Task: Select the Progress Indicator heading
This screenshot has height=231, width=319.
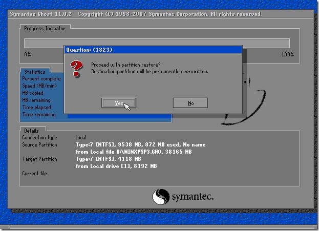Action: pos(45,28)
